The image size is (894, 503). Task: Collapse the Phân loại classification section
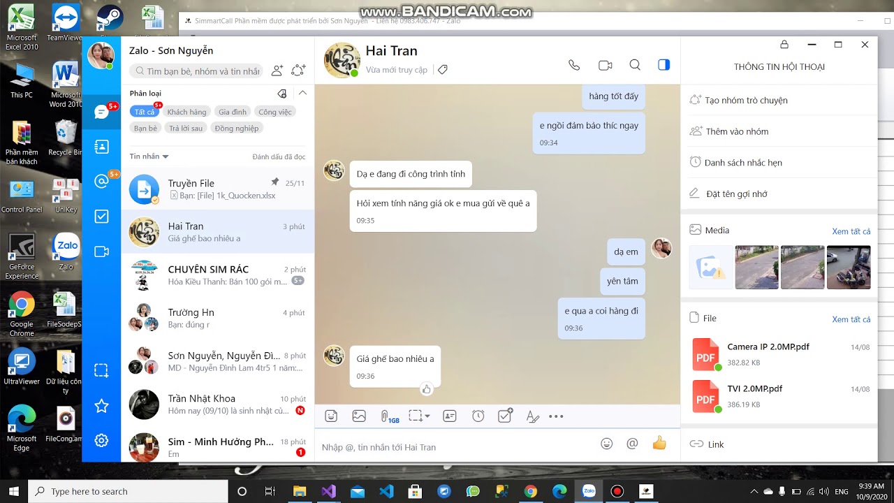(302, 93)
